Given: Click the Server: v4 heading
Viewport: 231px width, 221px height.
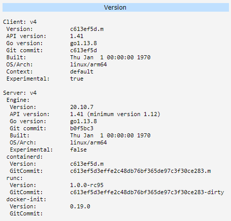Looking at the screenshot, I should pyautogui.click(x=20, y=93).
